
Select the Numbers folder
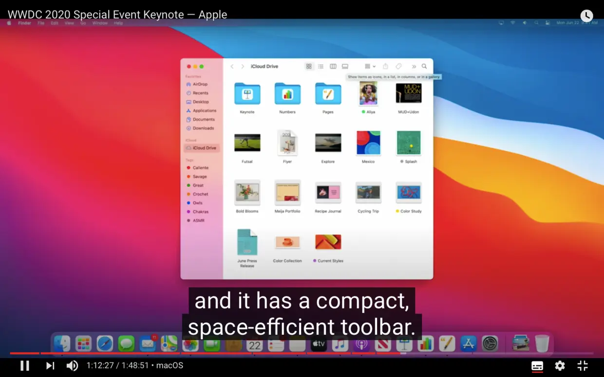point(287,94)
